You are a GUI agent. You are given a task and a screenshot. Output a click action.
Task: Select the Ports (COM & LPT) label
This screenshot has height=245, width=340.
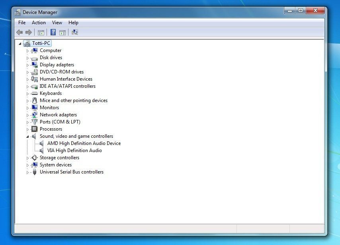[x=60, y=122]
